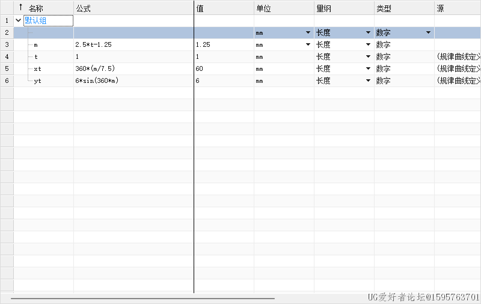Screen dimensions: 481x304
Task: Select row header number 5
Action: [x=7, y=68]
